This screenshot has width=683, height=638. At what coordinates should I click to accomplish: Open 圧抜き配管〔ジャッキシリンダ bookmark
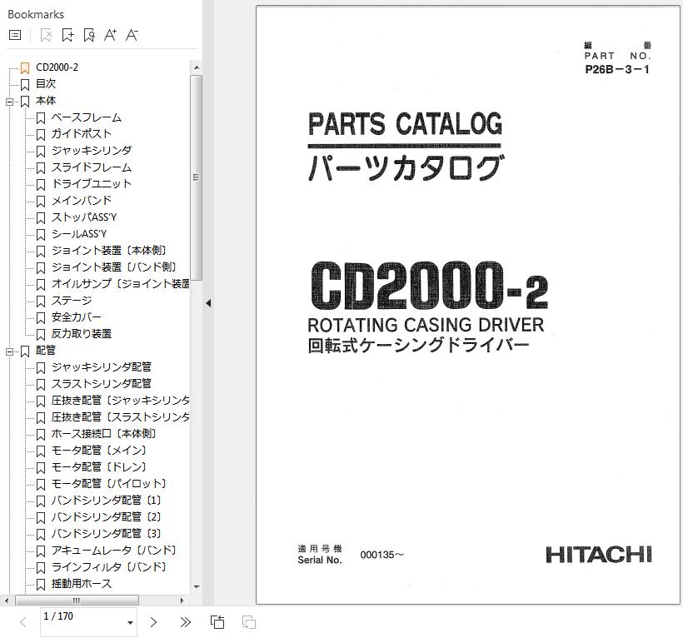point(120,401)
